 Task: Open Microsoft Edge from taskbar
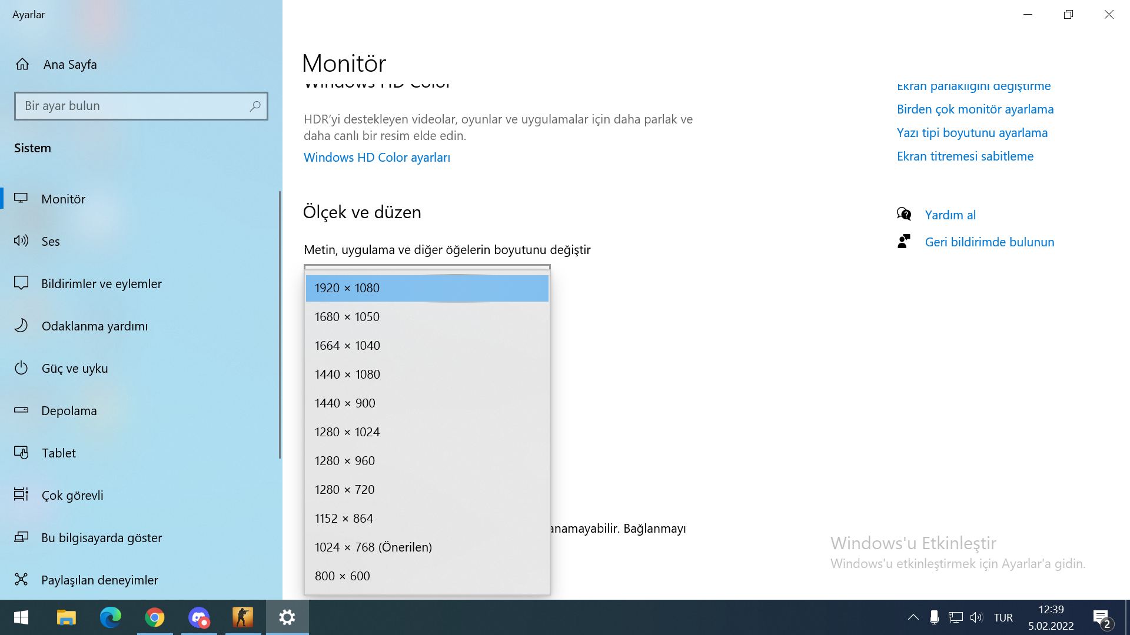pyautogui.click(x=110, y=617)
